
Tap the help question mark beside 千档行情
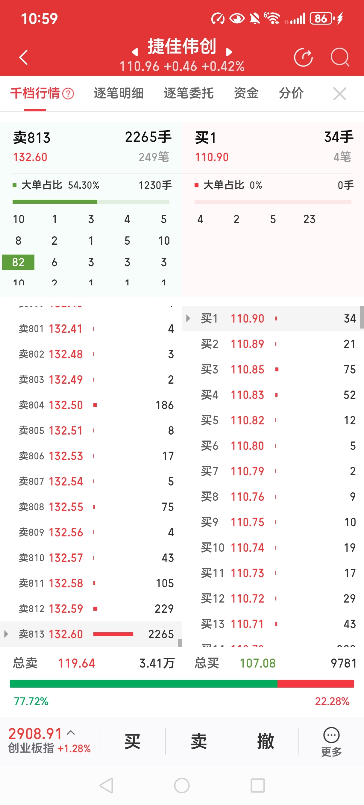tap(68, 93)
